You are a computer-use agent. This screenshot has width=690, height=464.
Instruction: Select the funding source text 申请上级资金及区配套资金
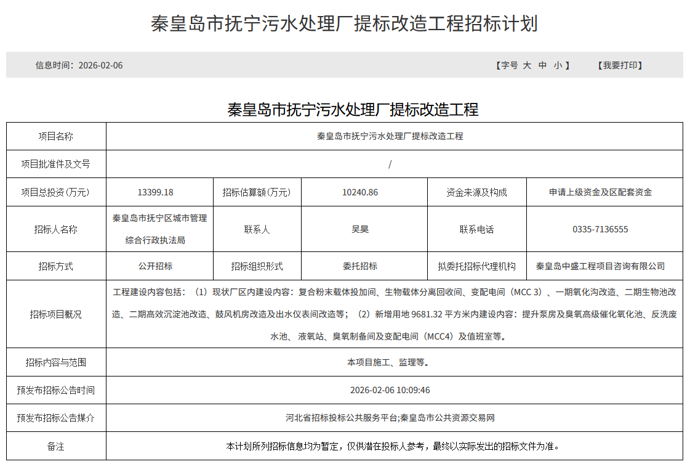coord(600,192)
